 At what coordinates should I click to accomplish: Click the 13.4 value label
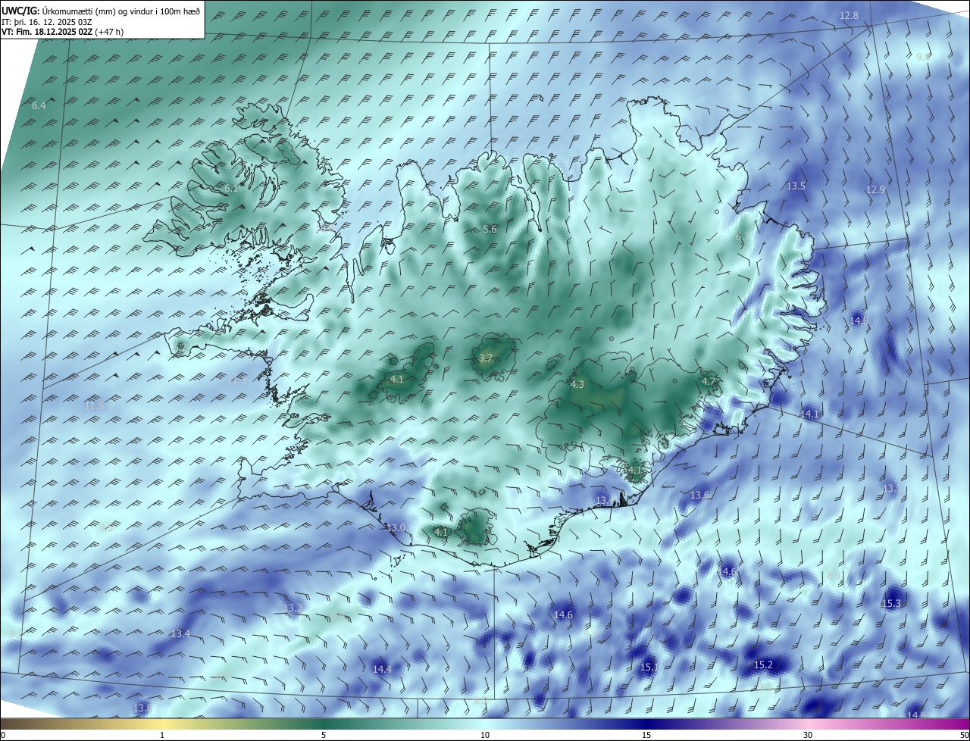[x=180, y=634]
